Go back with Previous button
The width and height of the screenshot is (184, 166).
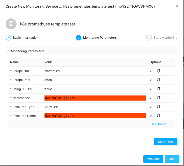coord(153,159)
